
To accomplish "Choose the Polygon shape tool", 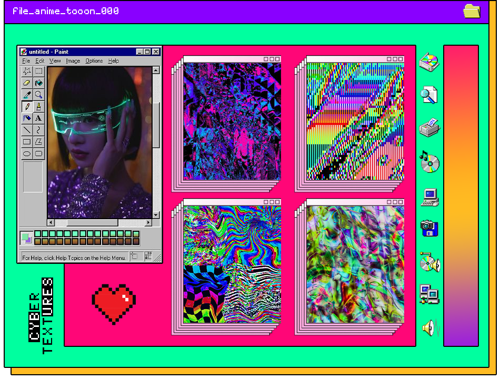I will pyautogui.click(x=38, y=142).
